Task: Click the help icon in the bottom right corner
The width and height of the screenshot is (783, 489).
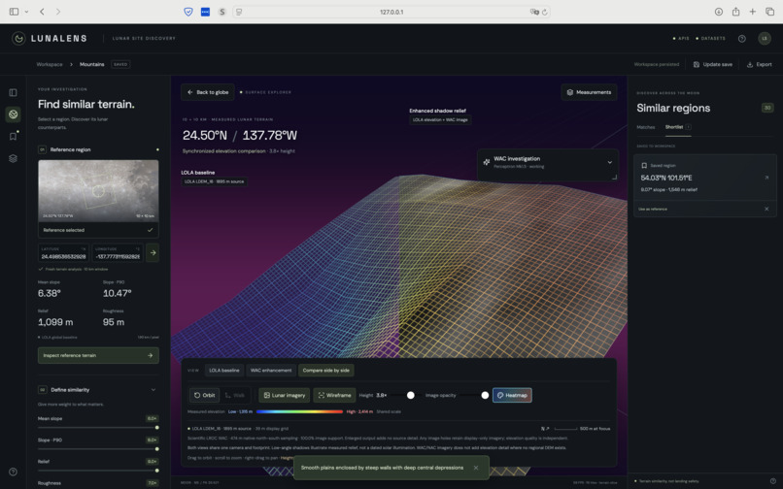Action: coord(772,481)
